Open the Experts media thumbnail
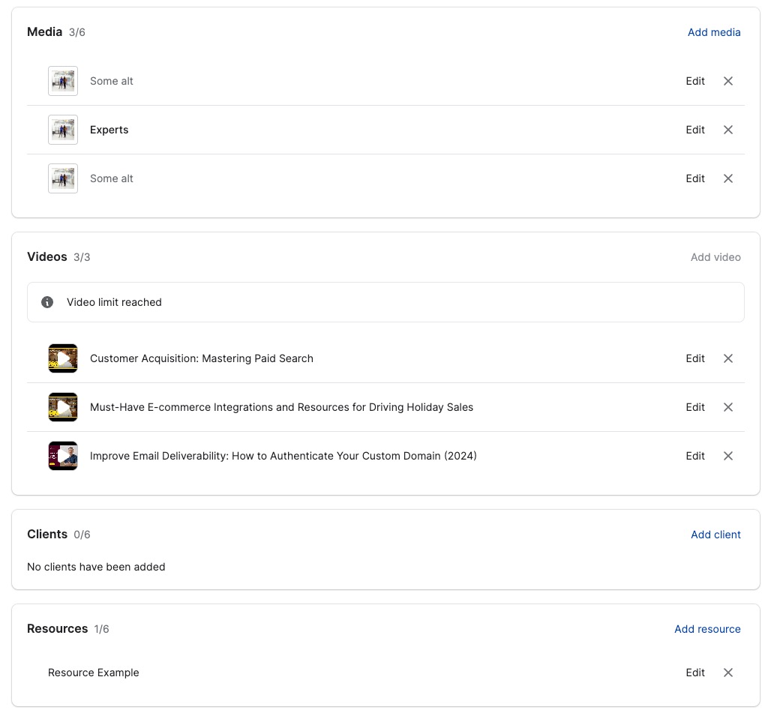The width and height of the screenshot is (765, 713). pyautogui.click(x=63, y=130)
